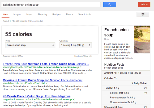
Task: Expand the fatsecret result URL arrow
Action: 46,83
